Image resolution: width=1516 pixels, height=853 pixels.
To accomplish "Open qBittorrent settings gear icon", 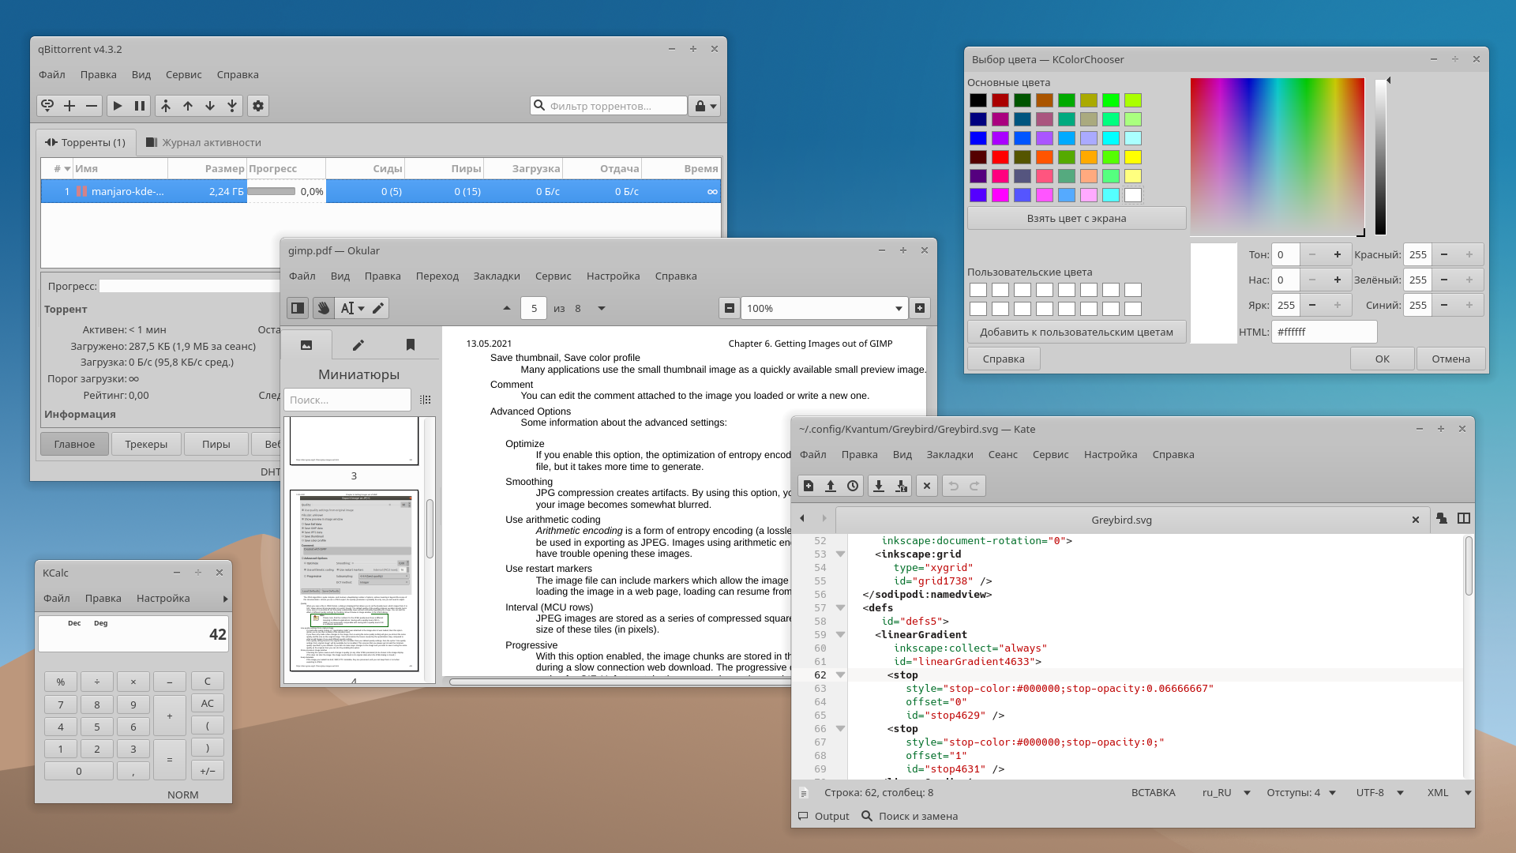I will [x=258, y=106].
